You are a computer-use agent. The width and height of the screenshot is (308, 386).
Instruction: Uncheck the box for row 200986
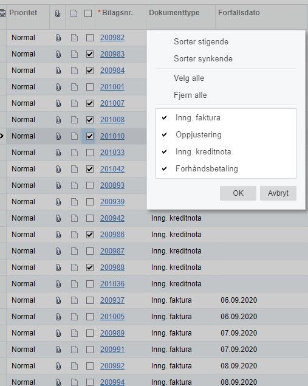(x=90, y=235)
